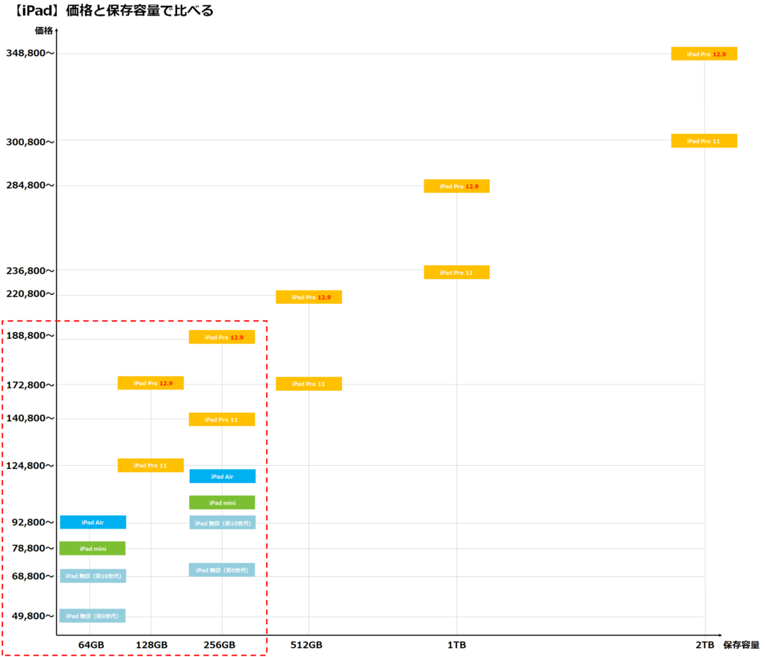Click the iPad Pro 12.9 box above 512GB
Image resolution: width=765 pixels, height=657 pixels.
[x=309, y=297]
